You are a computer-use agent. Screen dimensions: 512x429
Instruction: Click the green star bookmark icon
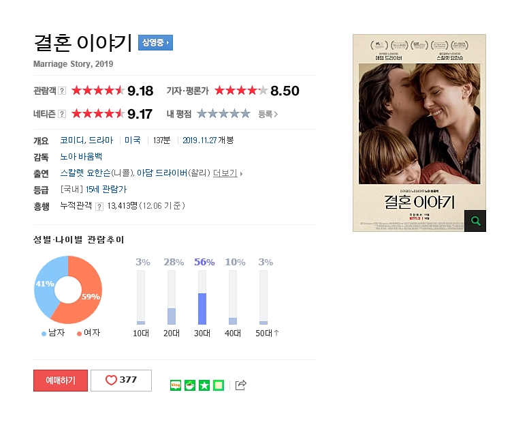tap(204, 385)
